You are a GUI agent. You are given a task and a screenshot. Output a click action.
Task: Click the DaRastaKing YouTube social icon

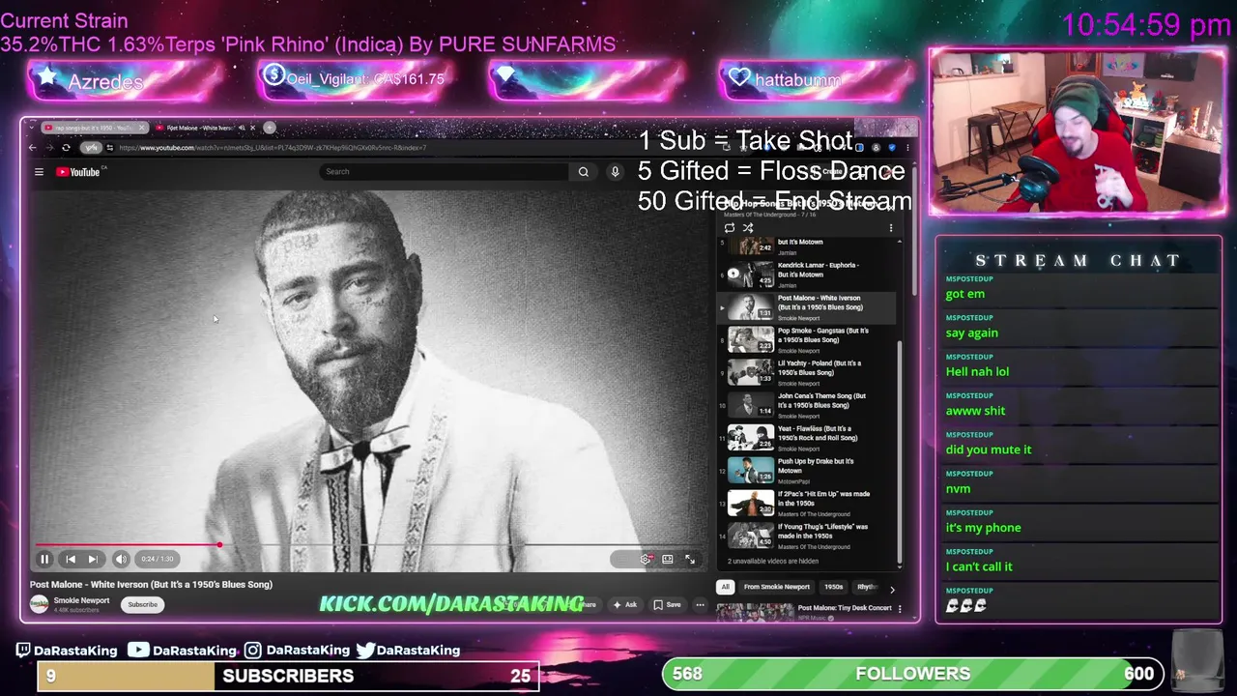click(138, 650)
